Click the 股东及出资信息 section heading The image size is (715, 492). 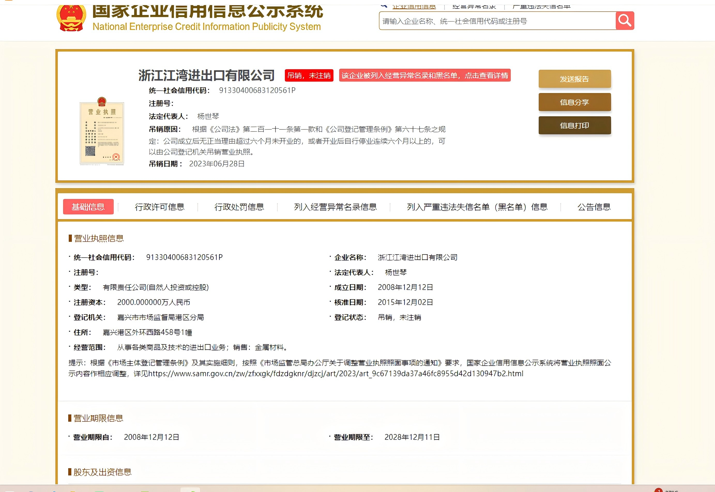[102, 472]
